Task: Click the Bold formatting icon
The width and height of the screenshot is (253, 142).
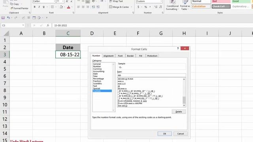Action: tap(34, 7)
